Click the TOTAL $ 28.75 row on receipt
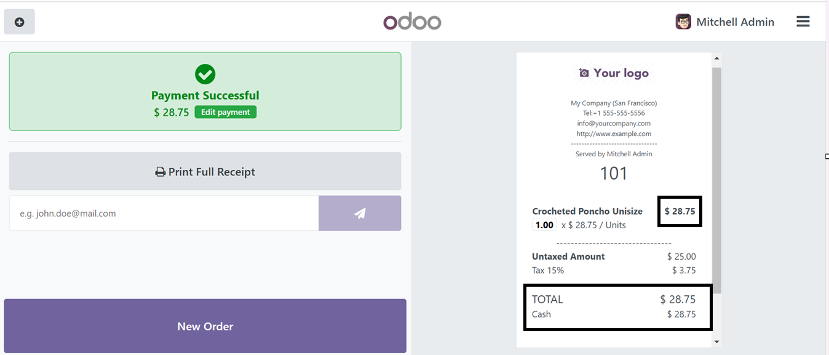 click(614, 300)
